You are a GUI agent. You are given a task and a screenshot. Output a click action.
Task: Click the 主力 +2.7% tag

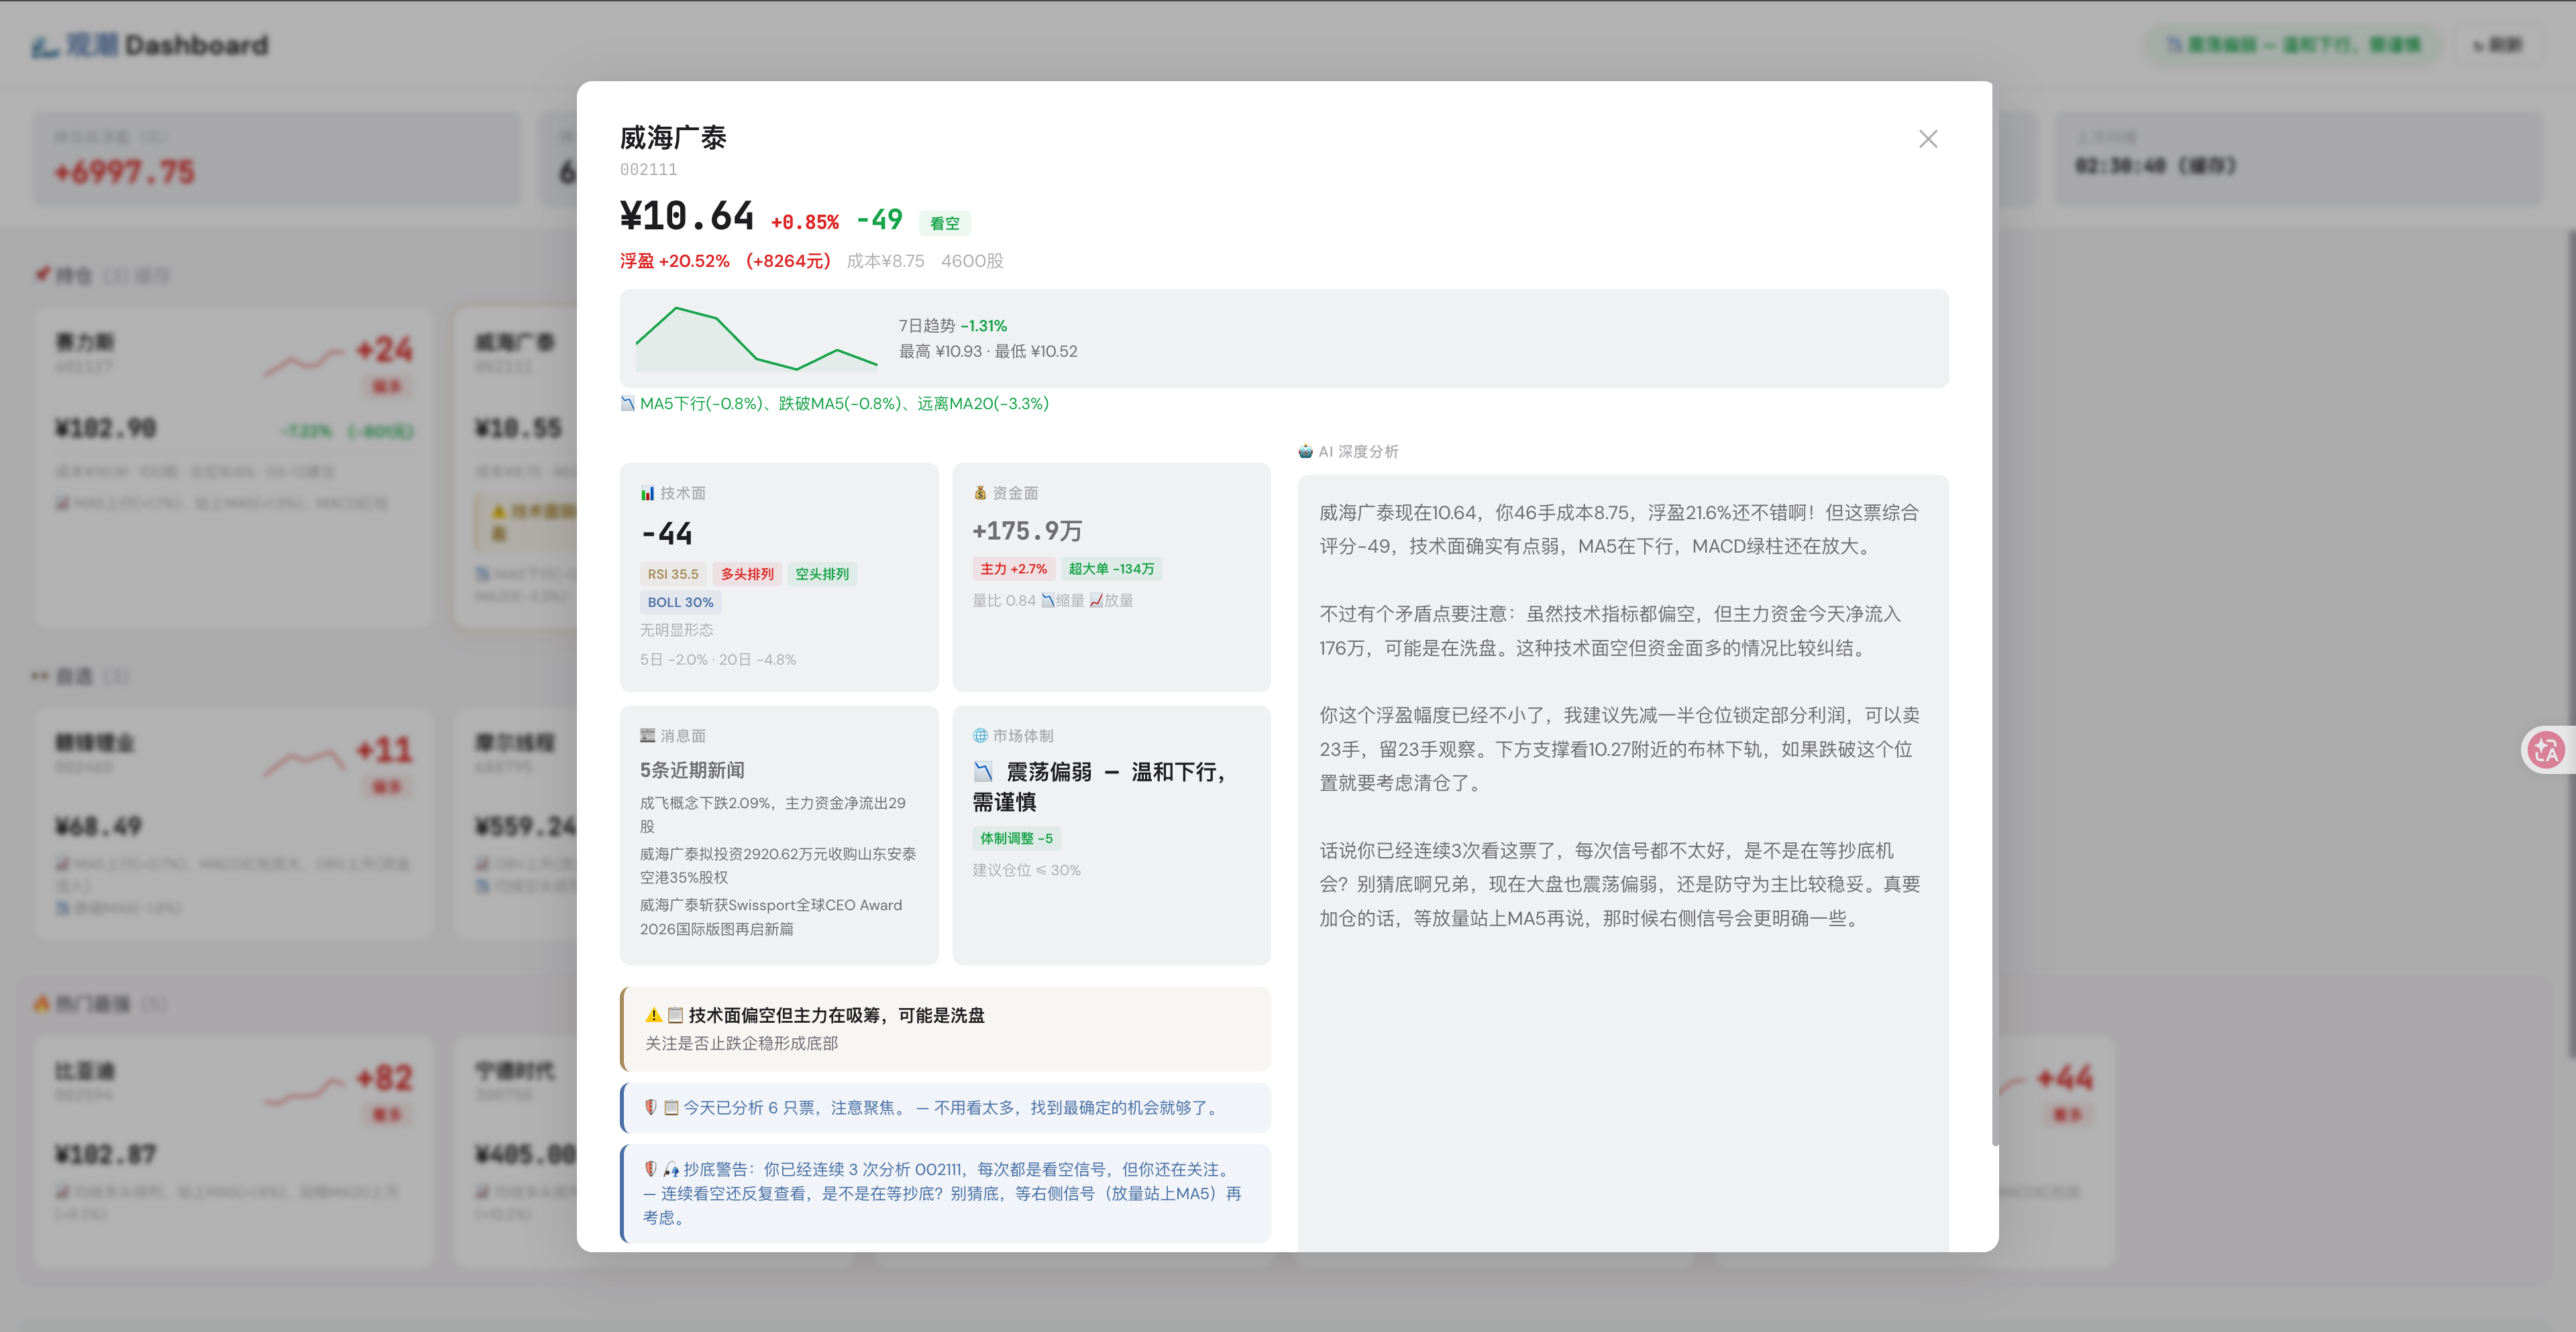pos(1013,569)
